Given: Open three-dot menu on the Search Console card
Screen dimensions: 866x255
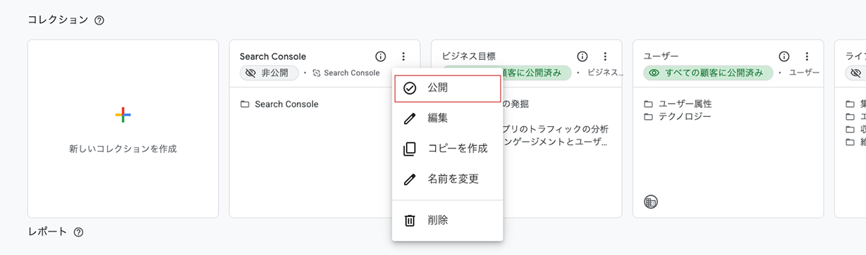Looking at the screenshot, I should (x=403, y=56).
